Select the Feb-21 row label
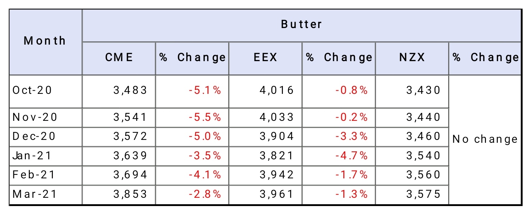The height and width of the screenshot is (210, 528). pos(34,175)
